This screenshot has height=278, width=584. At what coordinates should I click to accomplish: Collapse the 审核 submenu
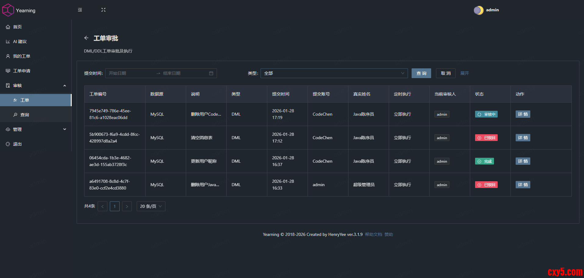click(x=65, y=85)
